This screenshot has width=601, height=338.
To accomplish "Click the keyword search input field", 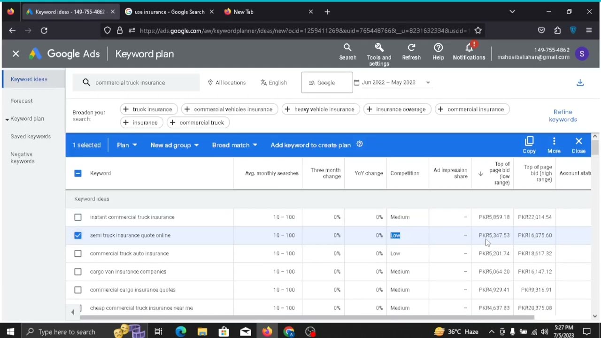I will (136, 83).
